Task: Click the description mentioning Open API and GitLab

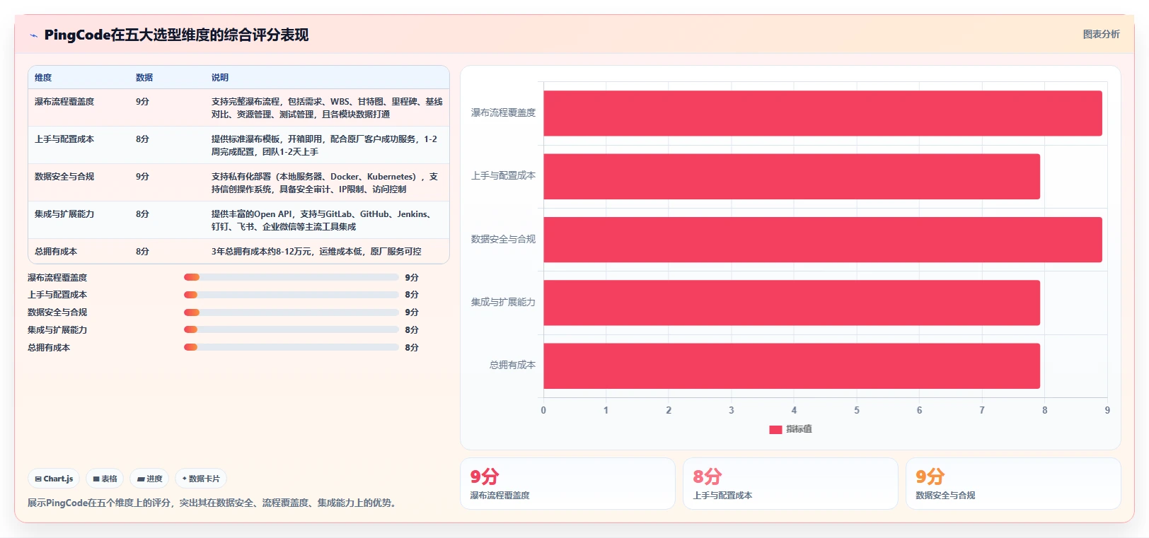Action: 323,221
